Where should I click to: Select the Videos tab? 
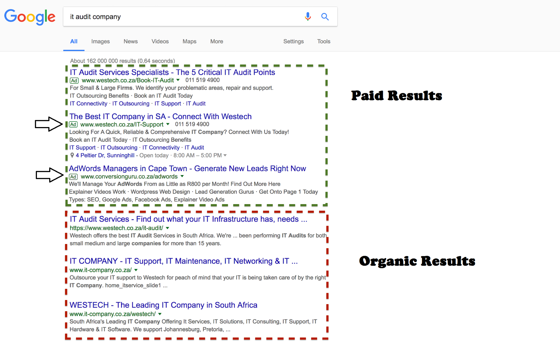pos(160,41)
